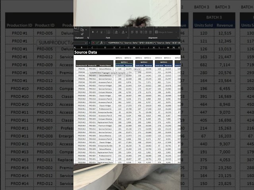This screenshot has width=254, height=190.
Task: Expand the chevron next to the fx icon
Action: [104, 43]
